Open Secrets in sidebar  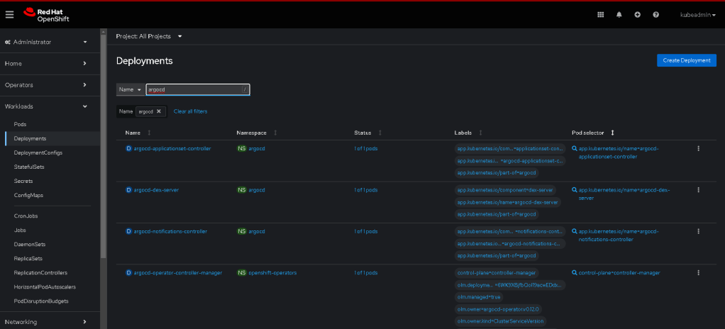tap(23, 181)
